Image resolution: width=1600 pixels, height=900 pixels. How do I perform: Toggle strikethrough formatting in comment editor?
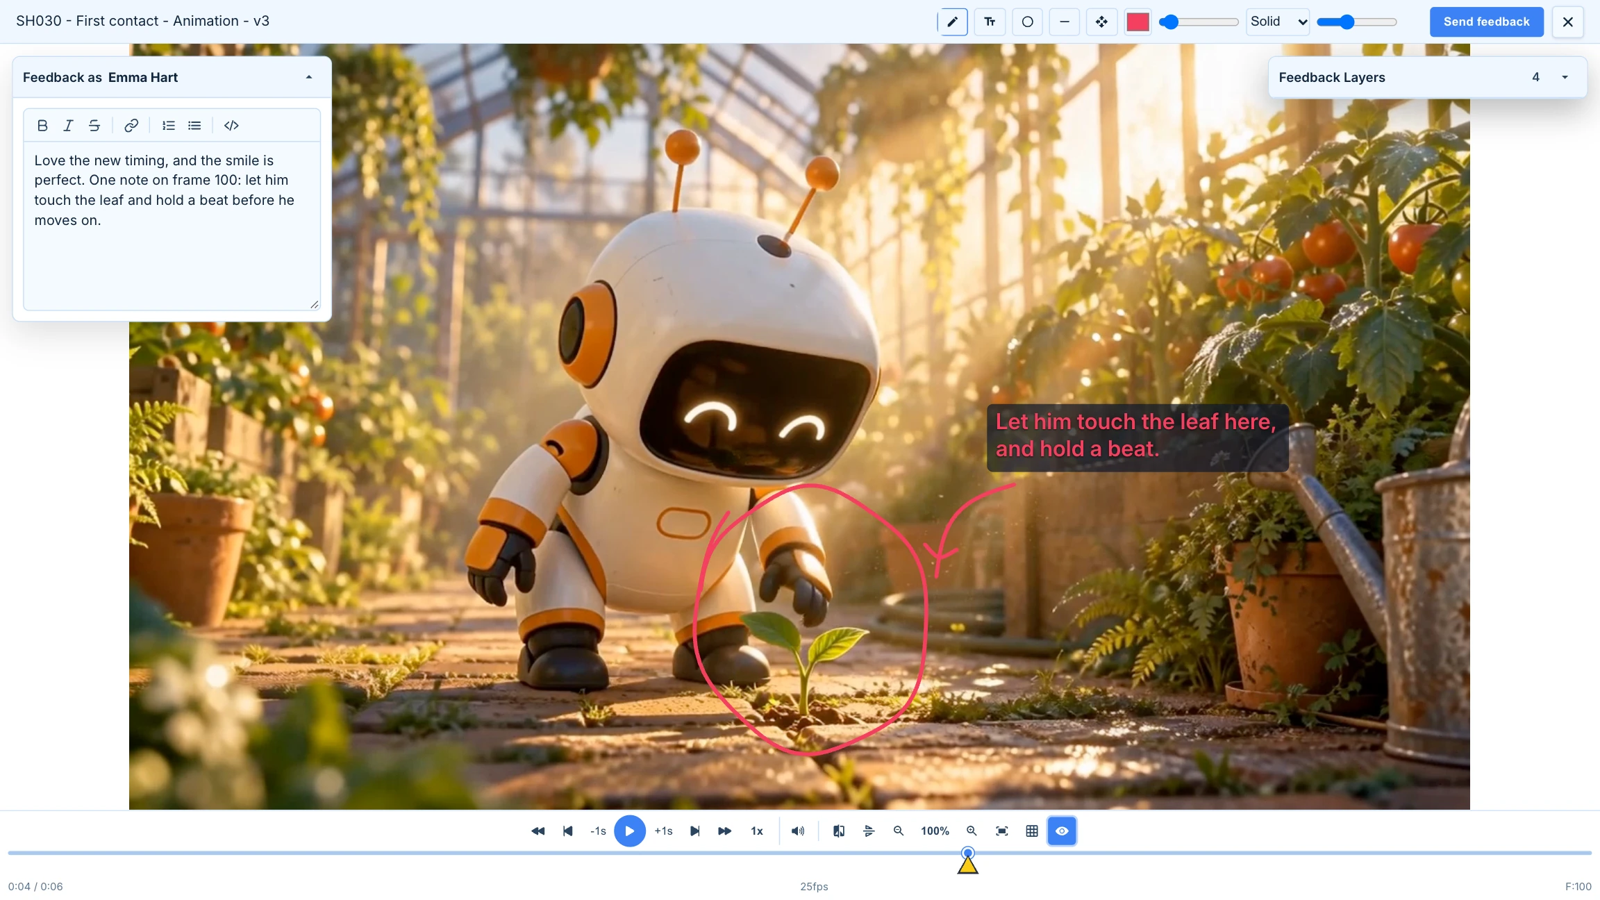coord(94,125)
